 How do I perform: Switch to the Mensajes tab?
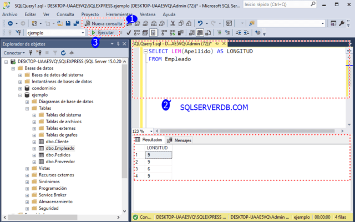180,140
